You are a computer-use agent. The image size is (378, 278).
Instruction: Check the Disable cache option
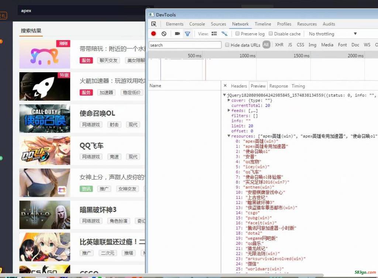coord(271,34)
